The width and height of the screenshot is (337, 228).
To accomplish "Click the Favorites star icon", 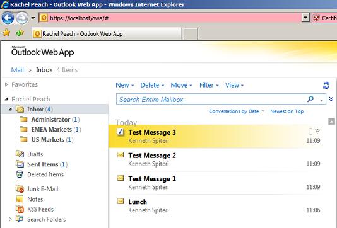I will pyautogui.click(x=6, y=33).
